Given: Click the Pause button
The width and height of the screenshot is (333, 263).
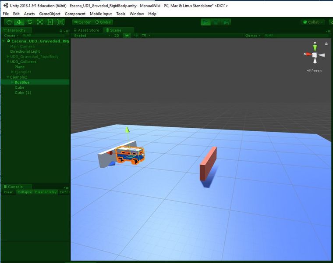Looking at the screenshot, I should (x=216, y=22).
